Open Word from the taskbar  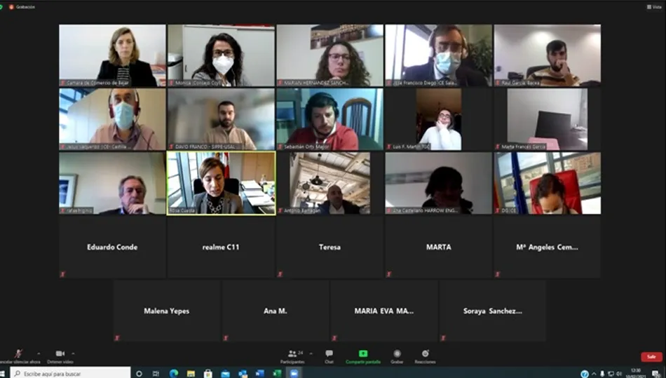point(259,373)
